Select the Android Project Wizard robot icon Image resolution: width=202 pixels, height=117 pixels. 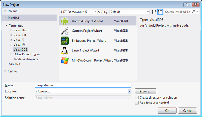tap(65, 21)
